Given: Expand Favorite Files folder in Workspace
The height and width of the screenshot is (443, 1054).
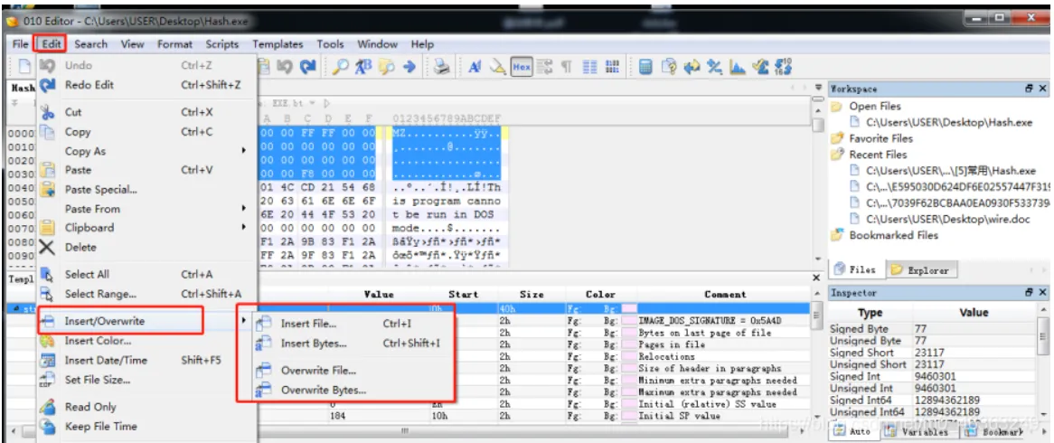Looking at the screenshot, I should click(837, 138).
